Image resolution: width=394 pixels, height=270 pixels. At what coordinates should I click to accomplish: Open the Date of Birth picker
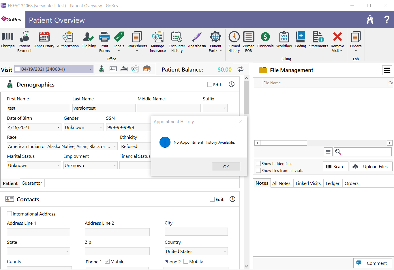(59, 127)
